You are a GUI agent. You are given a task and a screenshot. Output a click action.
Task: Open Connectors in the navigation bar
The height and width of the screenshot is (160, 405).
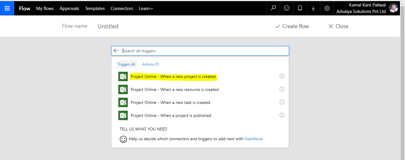pos(122,9)
